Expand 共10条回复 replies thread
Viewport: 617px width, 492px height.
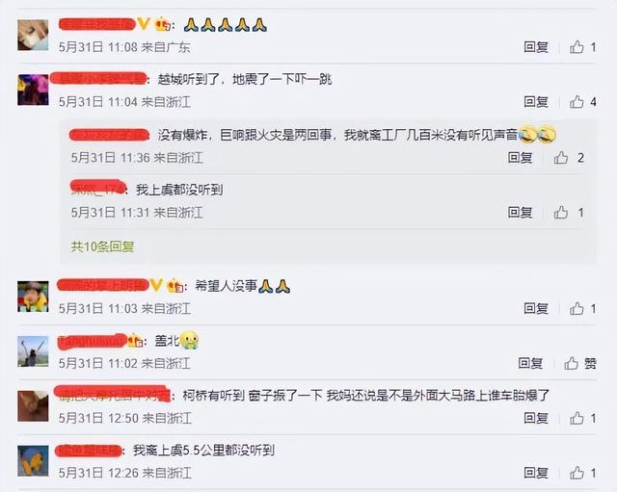point(102,246)
